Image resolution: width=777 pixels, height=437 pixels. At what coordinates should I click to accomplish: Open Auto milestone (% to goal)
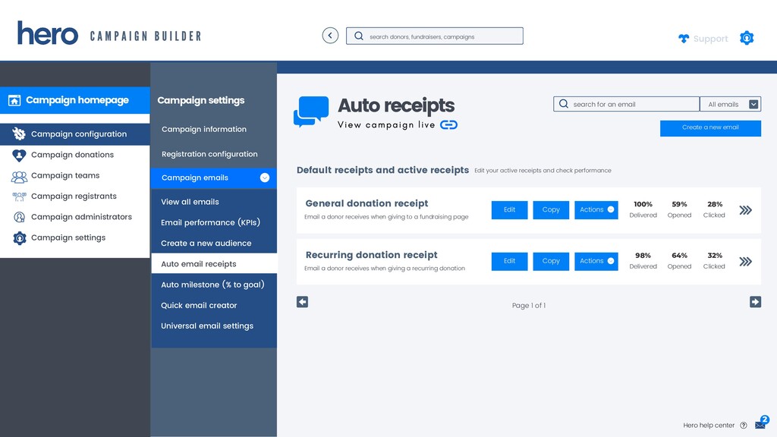point(213,285)
